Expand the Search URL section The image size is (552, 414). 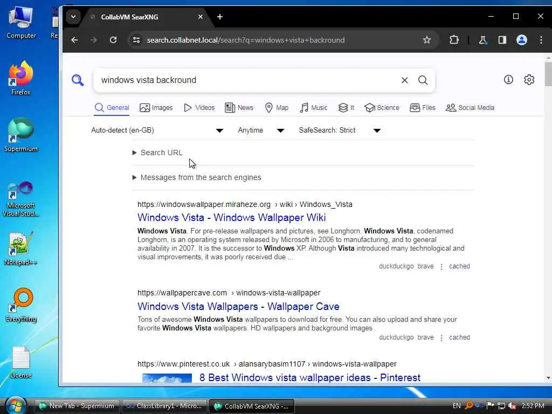(157, 153)
